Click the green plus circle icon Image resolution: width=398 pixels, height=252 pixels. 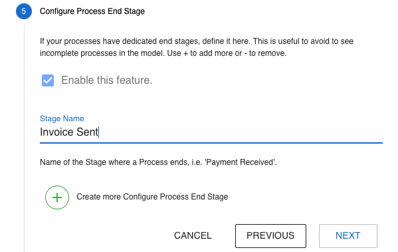click(57, 197)
